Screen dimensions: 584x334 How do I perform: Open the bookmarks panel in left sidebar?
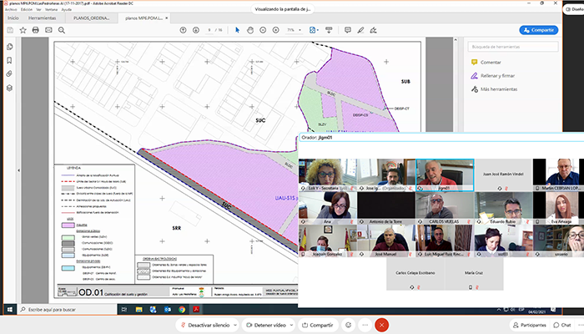coord(9,61)
